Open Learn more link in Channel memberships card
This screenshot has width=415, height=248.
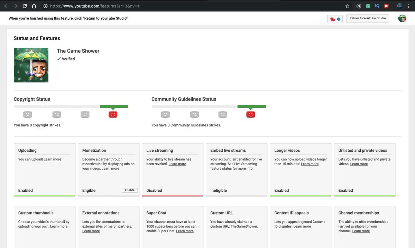(361, 231)
